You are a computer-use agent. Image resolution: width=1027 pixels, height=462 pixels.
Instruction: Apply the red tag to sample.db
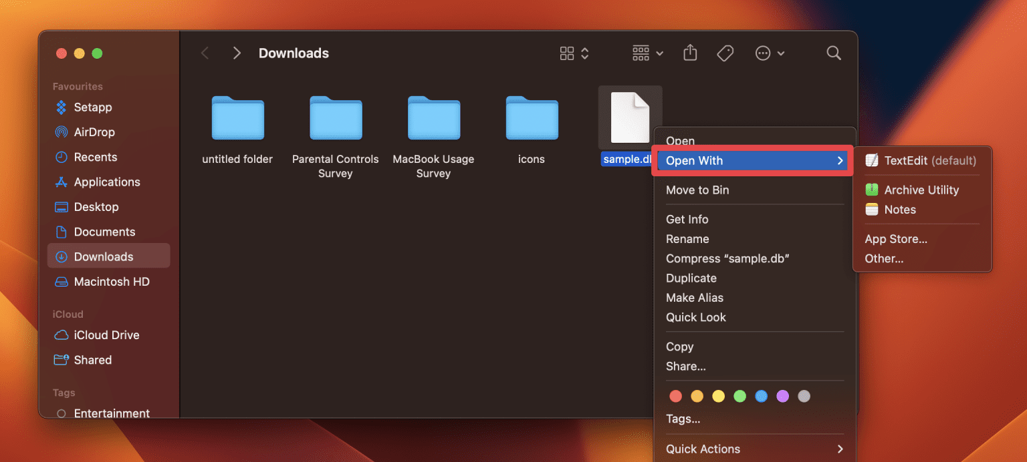coord(675,396)
